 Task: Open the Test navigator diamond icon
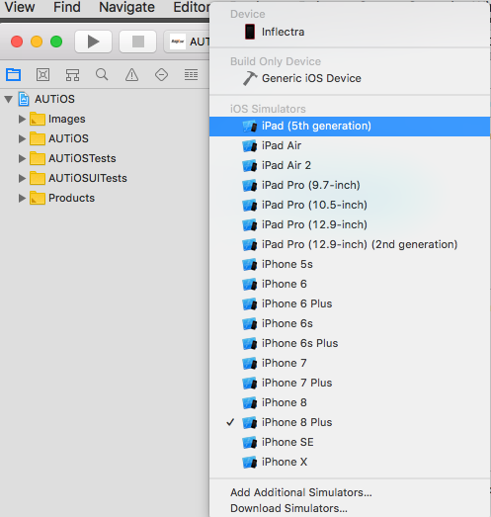(x=161, y=75)
